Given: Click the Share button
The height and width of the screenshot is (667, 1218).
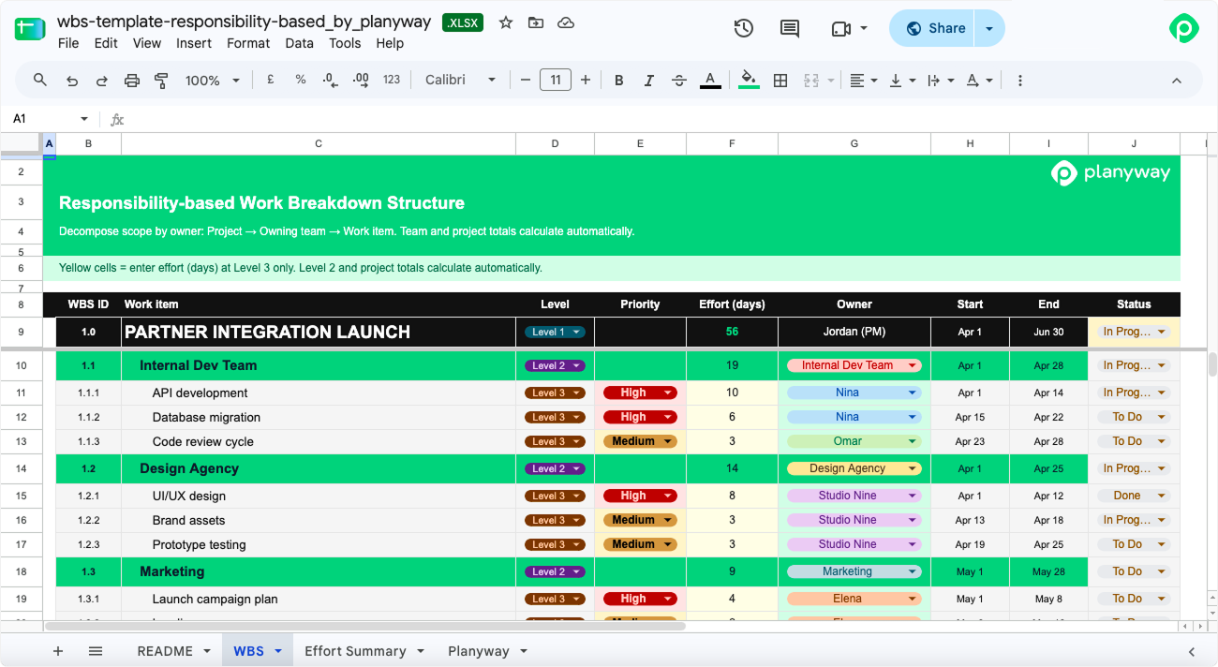Looking at the screenshot, I should (932, 28).
